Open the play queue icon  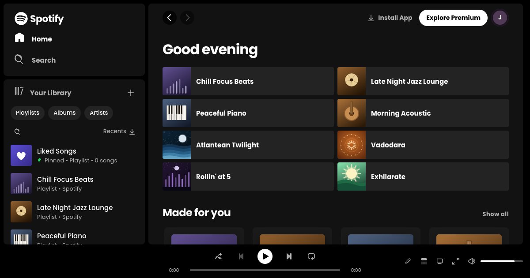pos(424,261)
